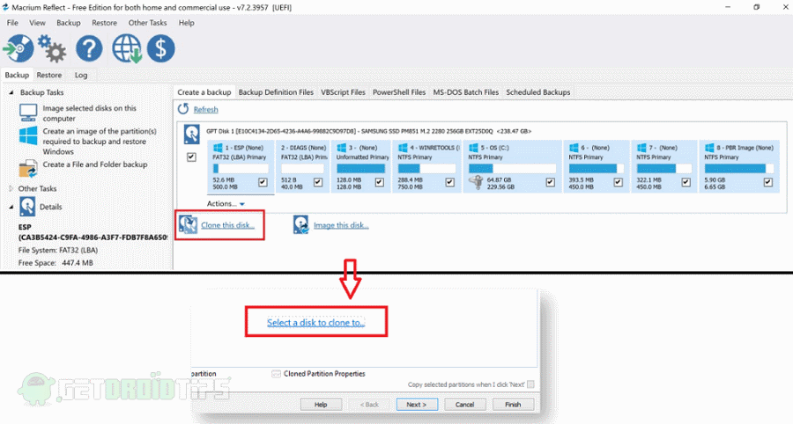The image size is (793, 424).
Task: Click the Help button in clone dialog
Action: pos(321,405)
